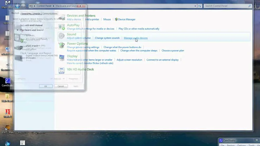The image size is (260, 146).
Task: Click Ease of Access sidebar link
Action: 28,58
